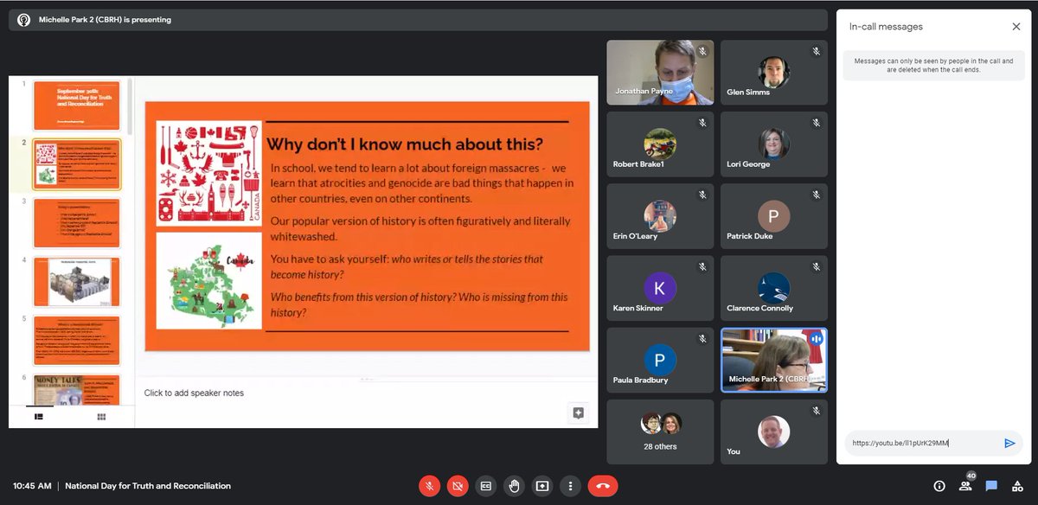The height and width of the screenshot is (505, 1038).
Task: Raise hand in the meeting
Action: click(514, 486)
